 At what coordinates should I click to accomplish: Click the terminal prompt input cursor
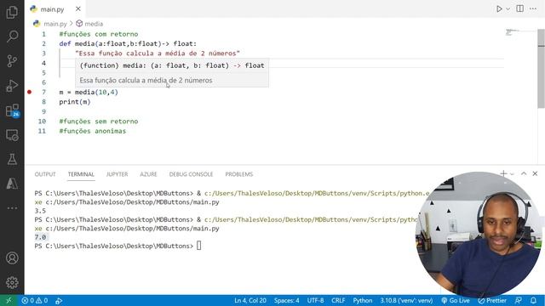pyautogui.click(x=198, y=246)
